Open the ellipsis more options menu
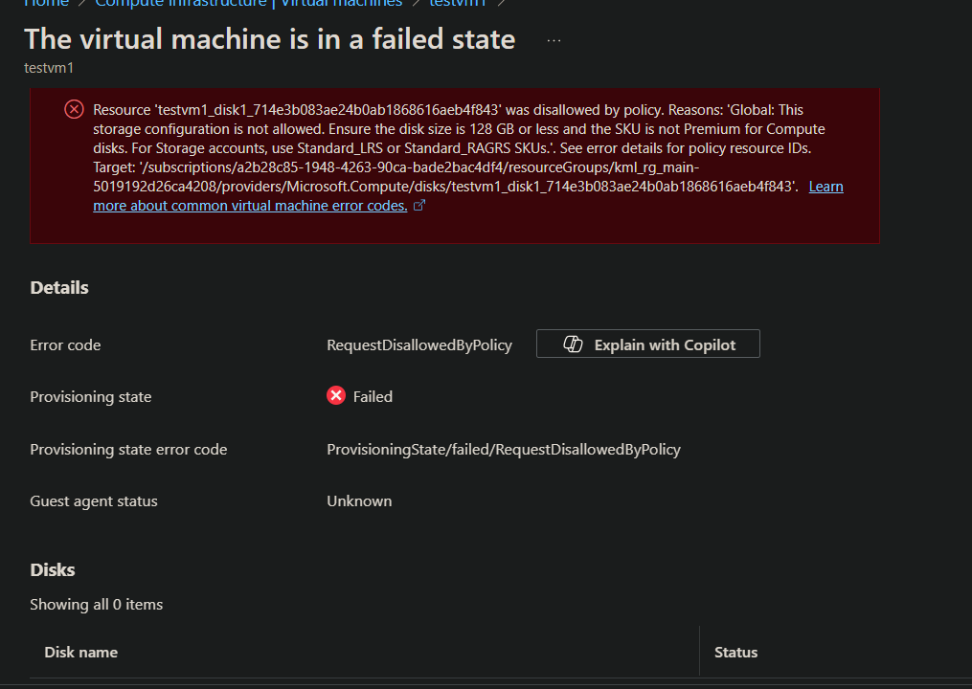Image resolution: width=972 pixels, height=689 pixels. coord(554,40)
